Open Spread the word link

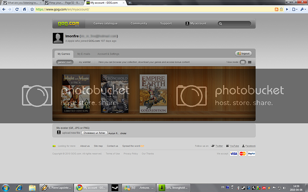click(133, 146)
